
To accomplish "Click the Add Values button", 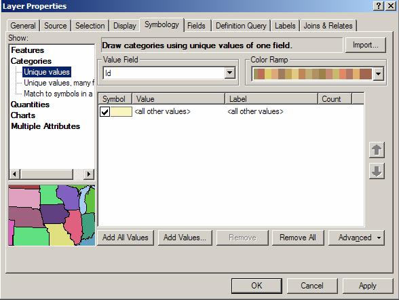I will coord(185,238).
